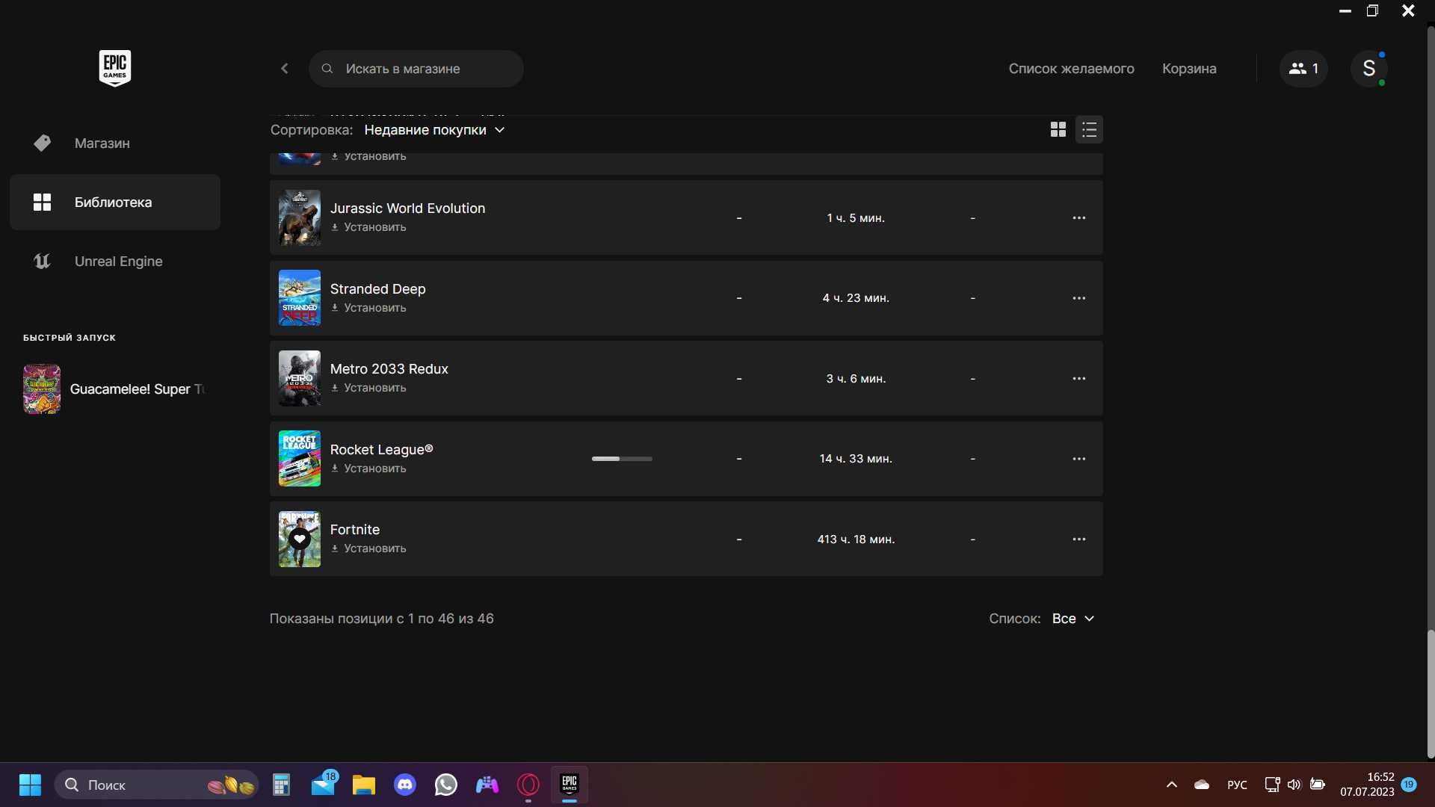Open more options for Fortnite
Screen dimensions: 1435x807
coord(1079,539)
